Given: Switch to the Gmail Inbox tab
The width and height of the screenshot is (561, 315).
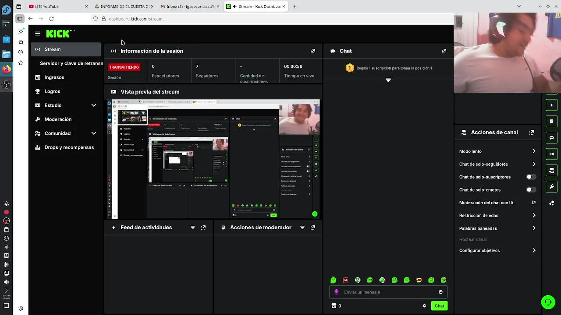Looking at the screenshot, I should tap(190, 7).
